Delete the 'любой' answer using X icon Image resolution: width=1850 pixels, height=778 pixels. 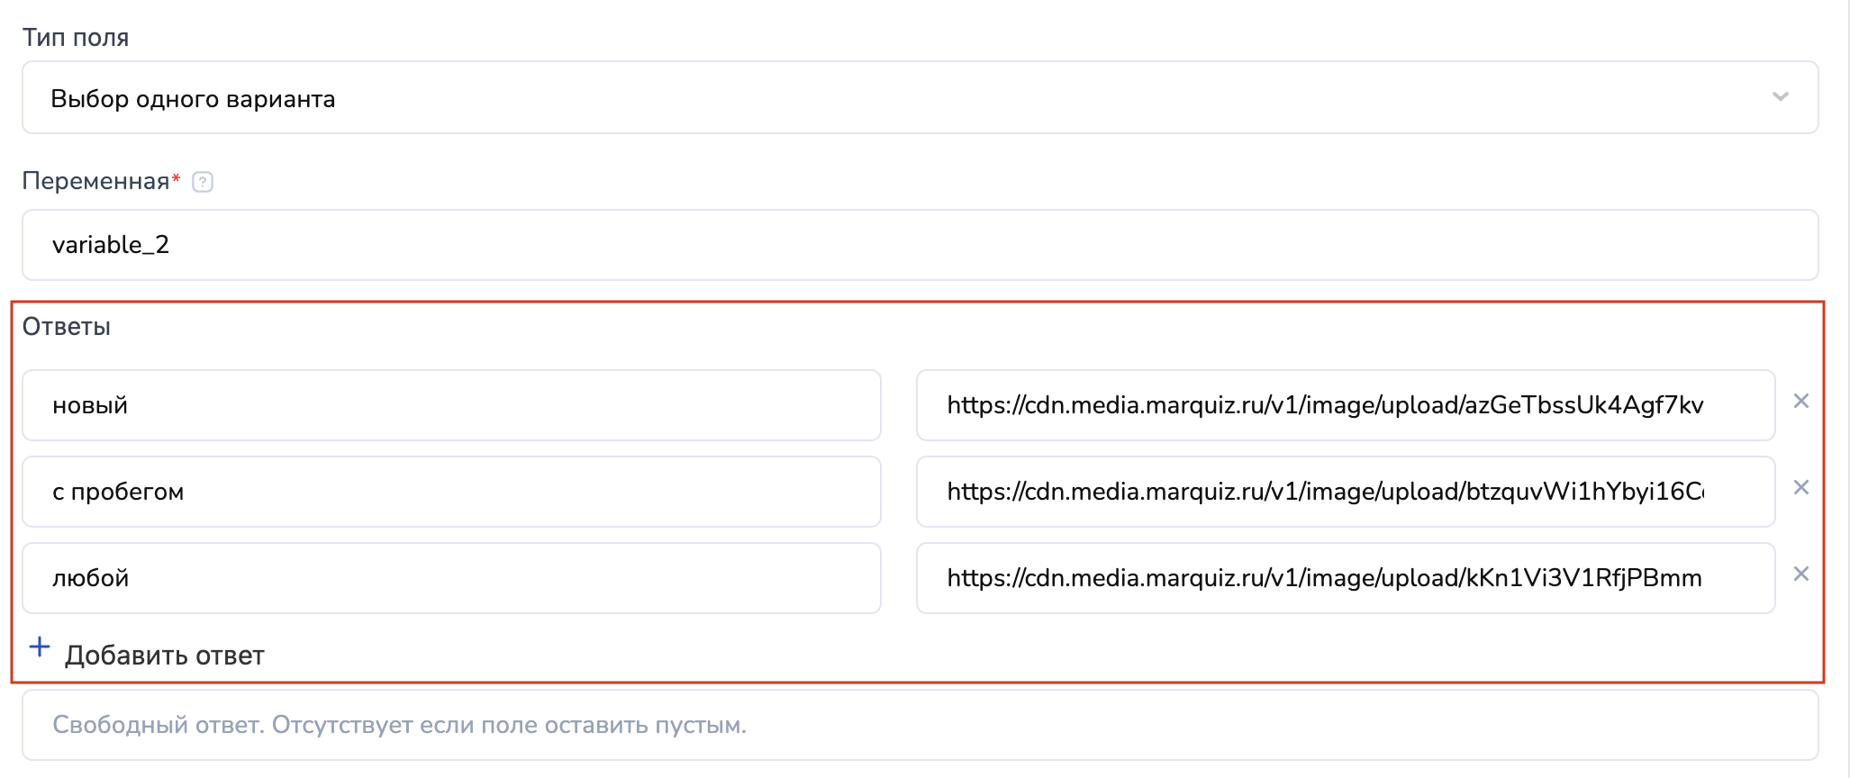click(1800, 574)
